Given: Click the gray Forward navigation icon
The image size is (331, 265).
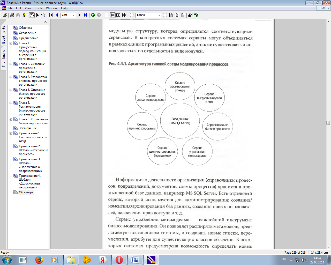Looking at the screenshot, I should [99, 15].
